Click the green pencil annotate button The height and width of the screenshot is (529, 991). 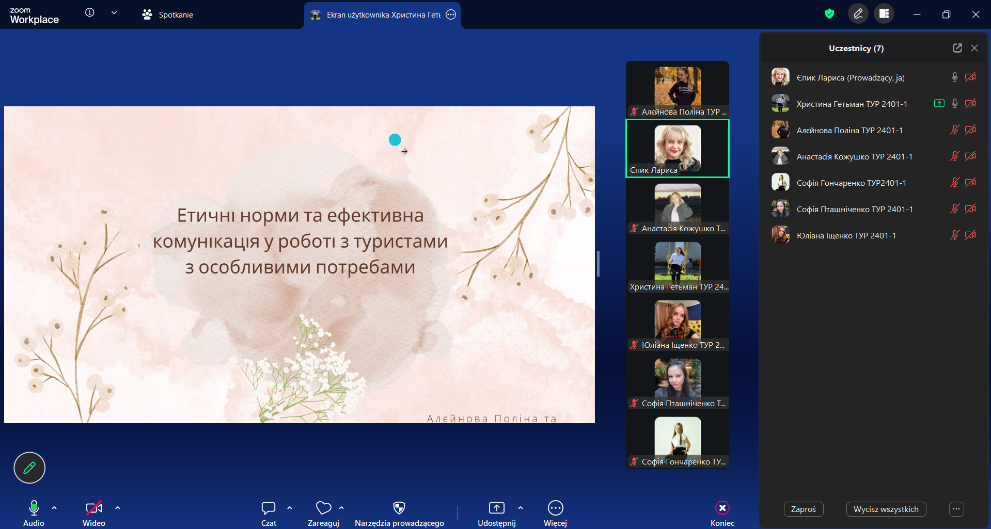pyautogui.click(x=29, y=468)
